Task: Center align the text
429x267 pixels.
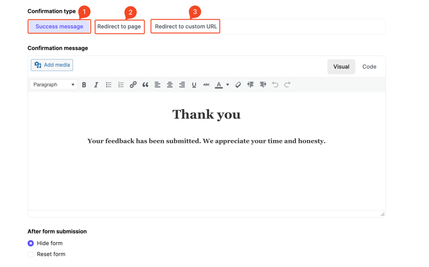Action: [170, 85]
